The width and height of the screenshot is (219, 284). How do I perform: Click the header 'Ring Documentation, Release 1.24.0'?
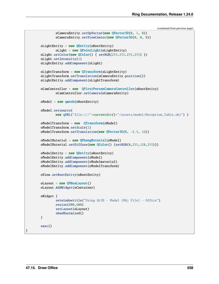pyautogui.click(x=162, y=14)
